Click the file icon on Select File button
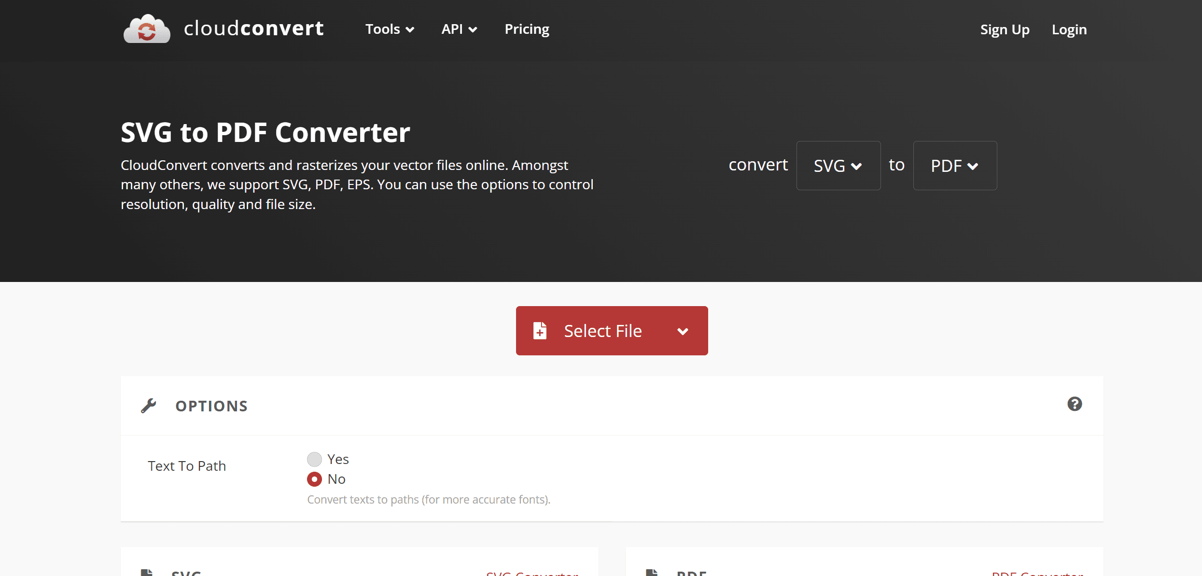This screenshot has width=1202, height=576. pos(540,331)
